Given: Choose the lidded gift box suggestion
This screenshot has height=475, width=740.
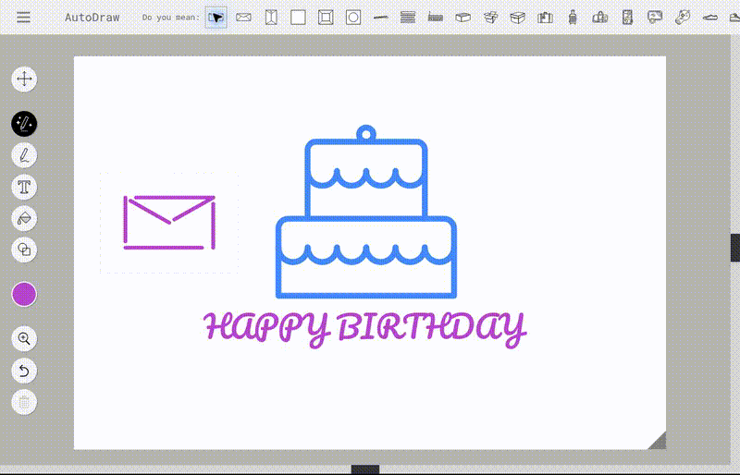Looking at the screenshot, I should (x=518, y=18).
